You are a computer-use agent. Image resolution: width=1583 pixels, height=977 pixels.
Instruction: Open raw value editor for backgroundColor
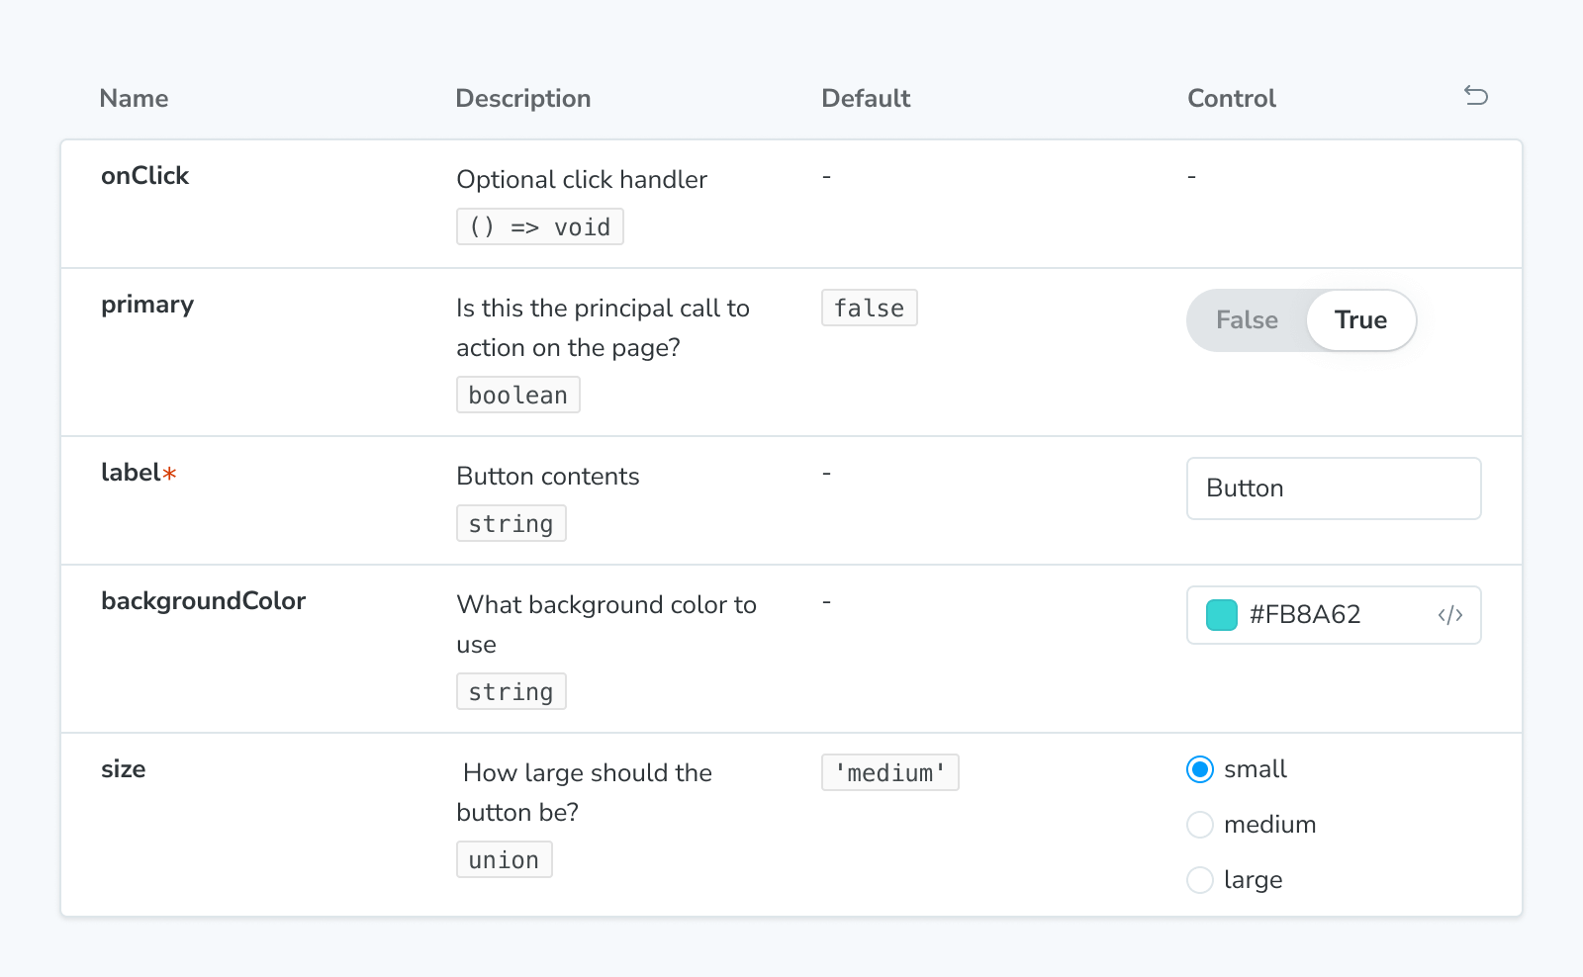[x=1450, y=614]
